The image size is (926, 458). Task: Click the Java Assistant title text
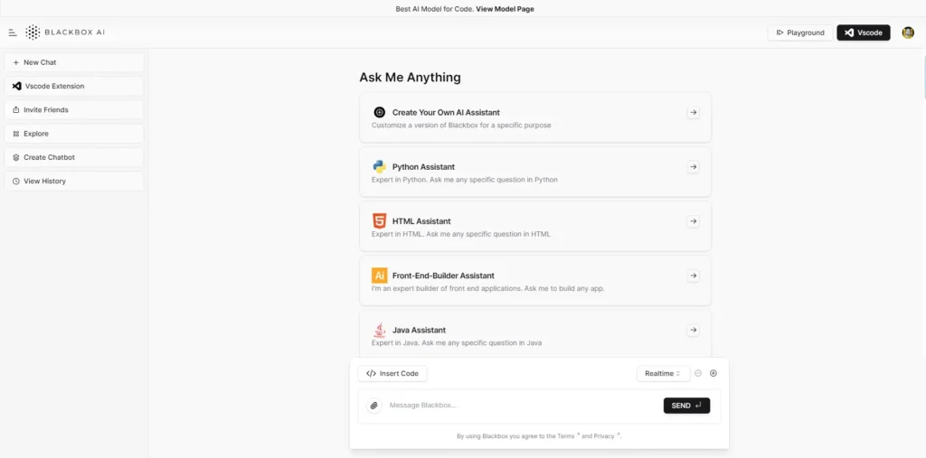point(420,330)
